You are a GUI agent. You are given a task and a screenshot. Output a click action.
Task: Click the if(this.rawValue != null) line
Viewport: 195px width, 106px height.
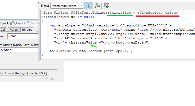click(x=68, y=17)
